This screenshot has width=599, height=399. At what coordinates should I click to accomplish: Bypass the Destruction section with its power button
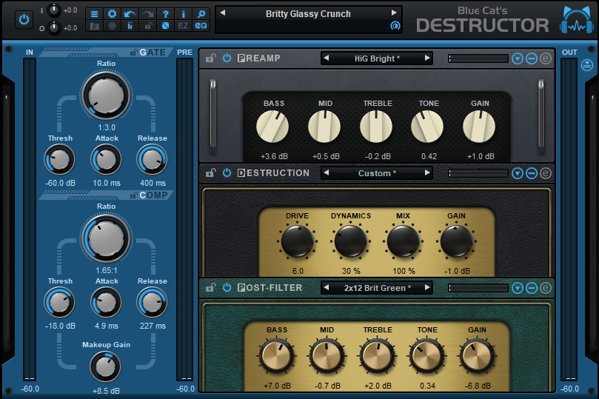pos(227,173)
